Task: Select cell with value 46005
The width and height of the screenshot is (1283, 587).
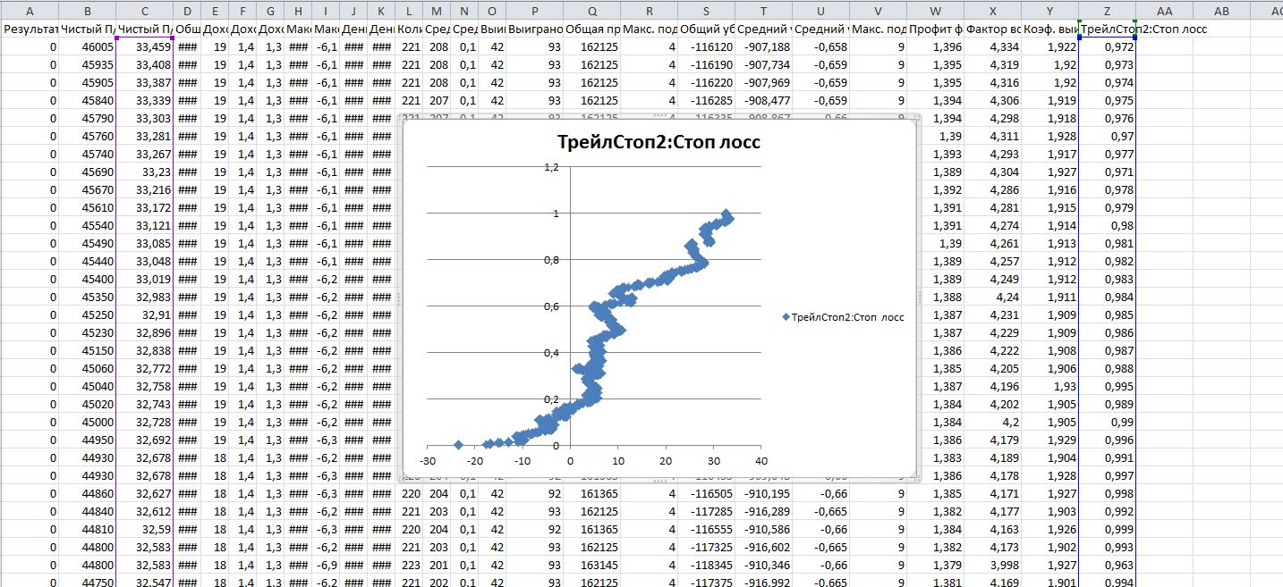Action: [88, 46]
